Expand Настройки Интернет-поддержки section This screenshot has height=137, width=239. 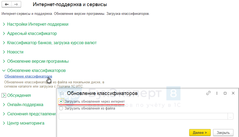click(x=4, y=24)
